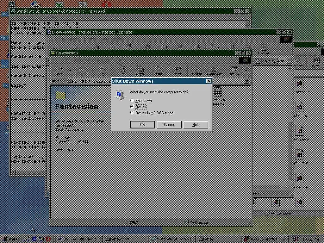The image size is (324, 243).
Task: Click the Fantavision folder icon in the left pane
Action: point(60,96)
